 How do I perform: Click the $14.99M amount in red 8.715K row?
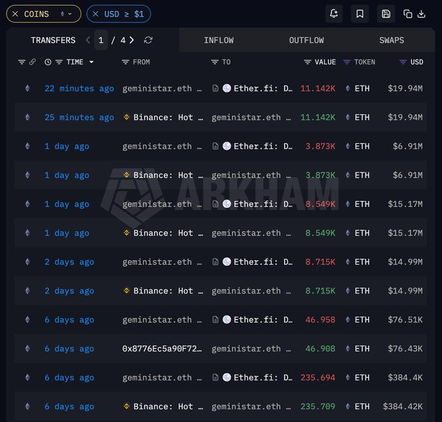coord(405,262)
